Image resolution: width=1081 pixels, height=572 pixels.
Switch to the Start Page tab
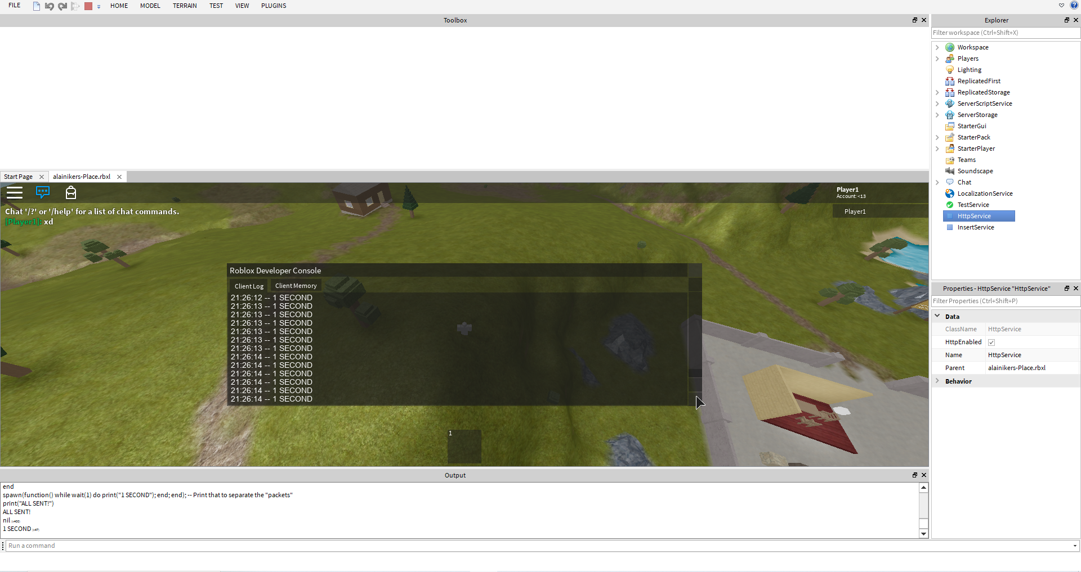19,177
